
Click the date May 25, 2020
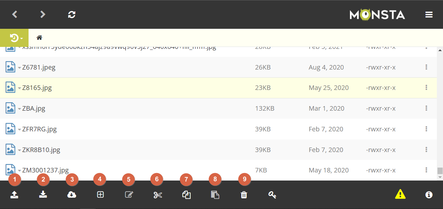[x=329, y=88]
